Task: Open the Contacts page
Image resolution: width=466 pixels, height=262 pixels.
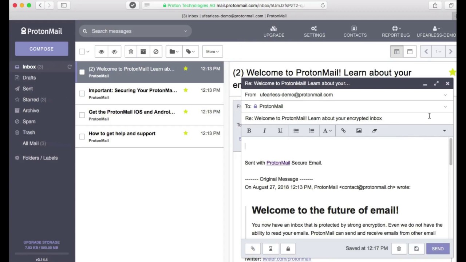Action: [355, 32]
